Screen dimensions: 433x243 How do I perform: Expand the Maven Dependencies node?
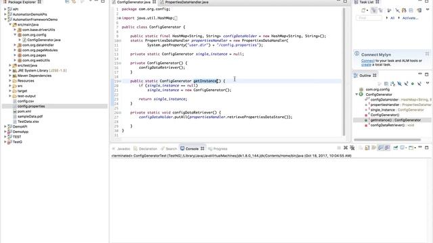(10, 76)
